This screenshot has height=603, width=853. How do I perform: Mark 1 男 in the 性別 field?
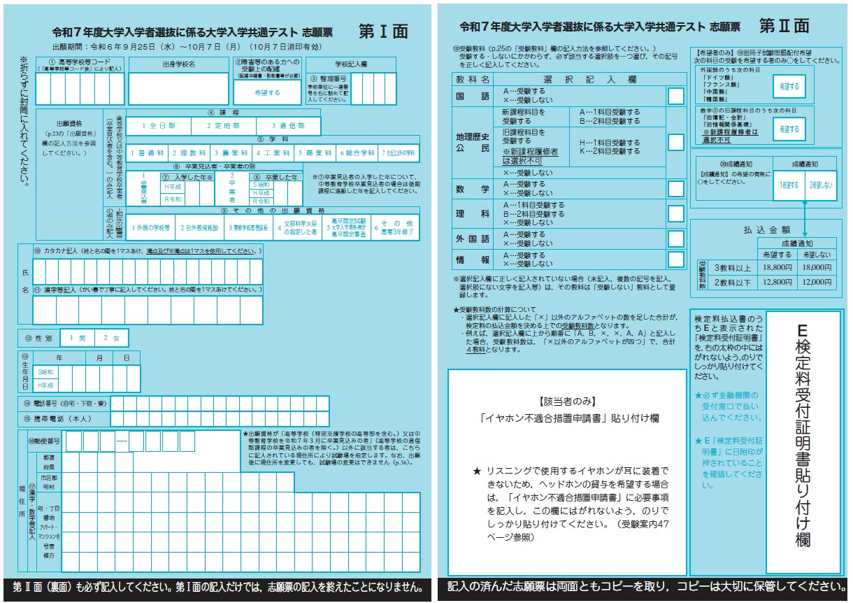[78, 339]
